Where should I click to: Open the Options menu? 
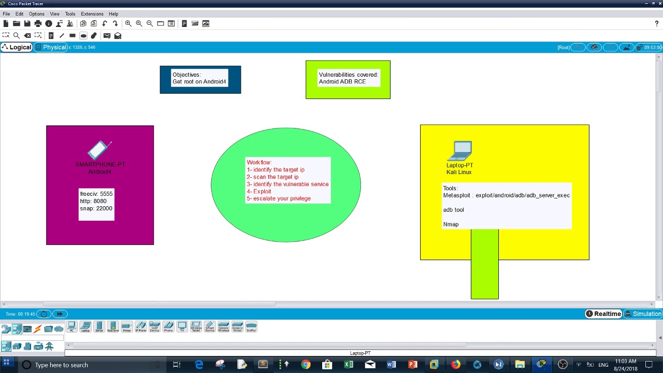point(36,13)
